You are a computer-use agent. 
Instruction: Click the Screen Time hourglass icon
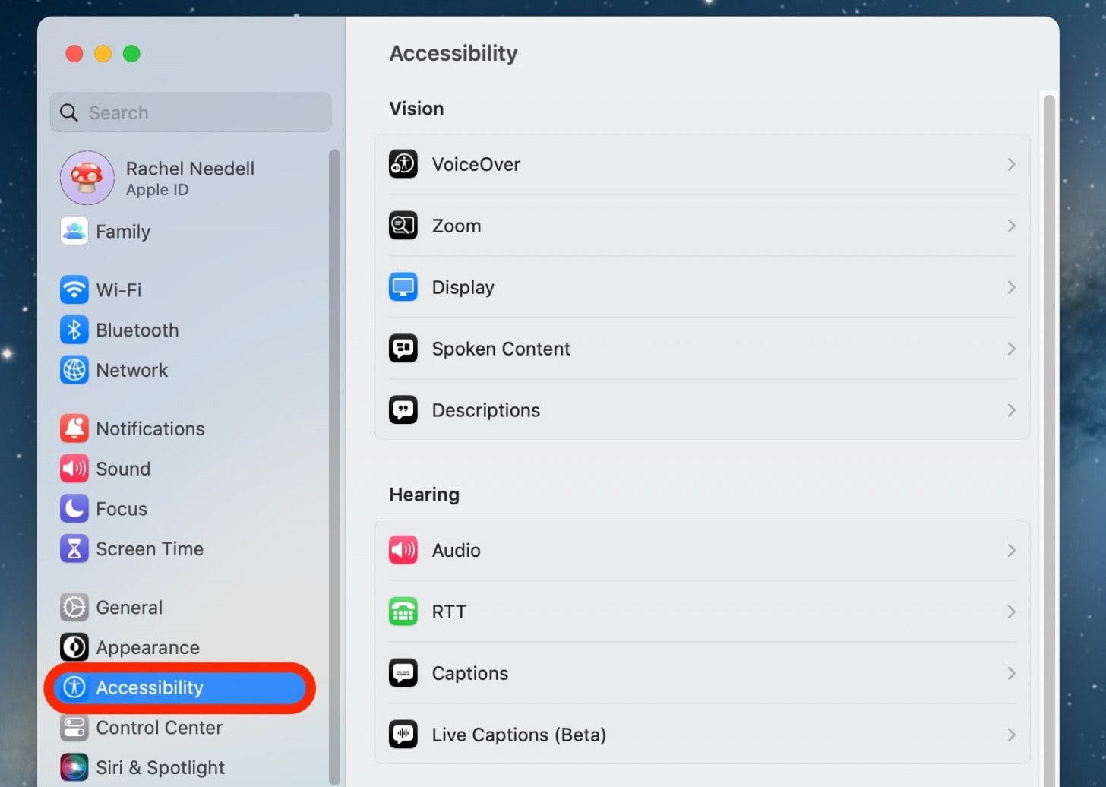pyautogui.click(x=74, y=548)
